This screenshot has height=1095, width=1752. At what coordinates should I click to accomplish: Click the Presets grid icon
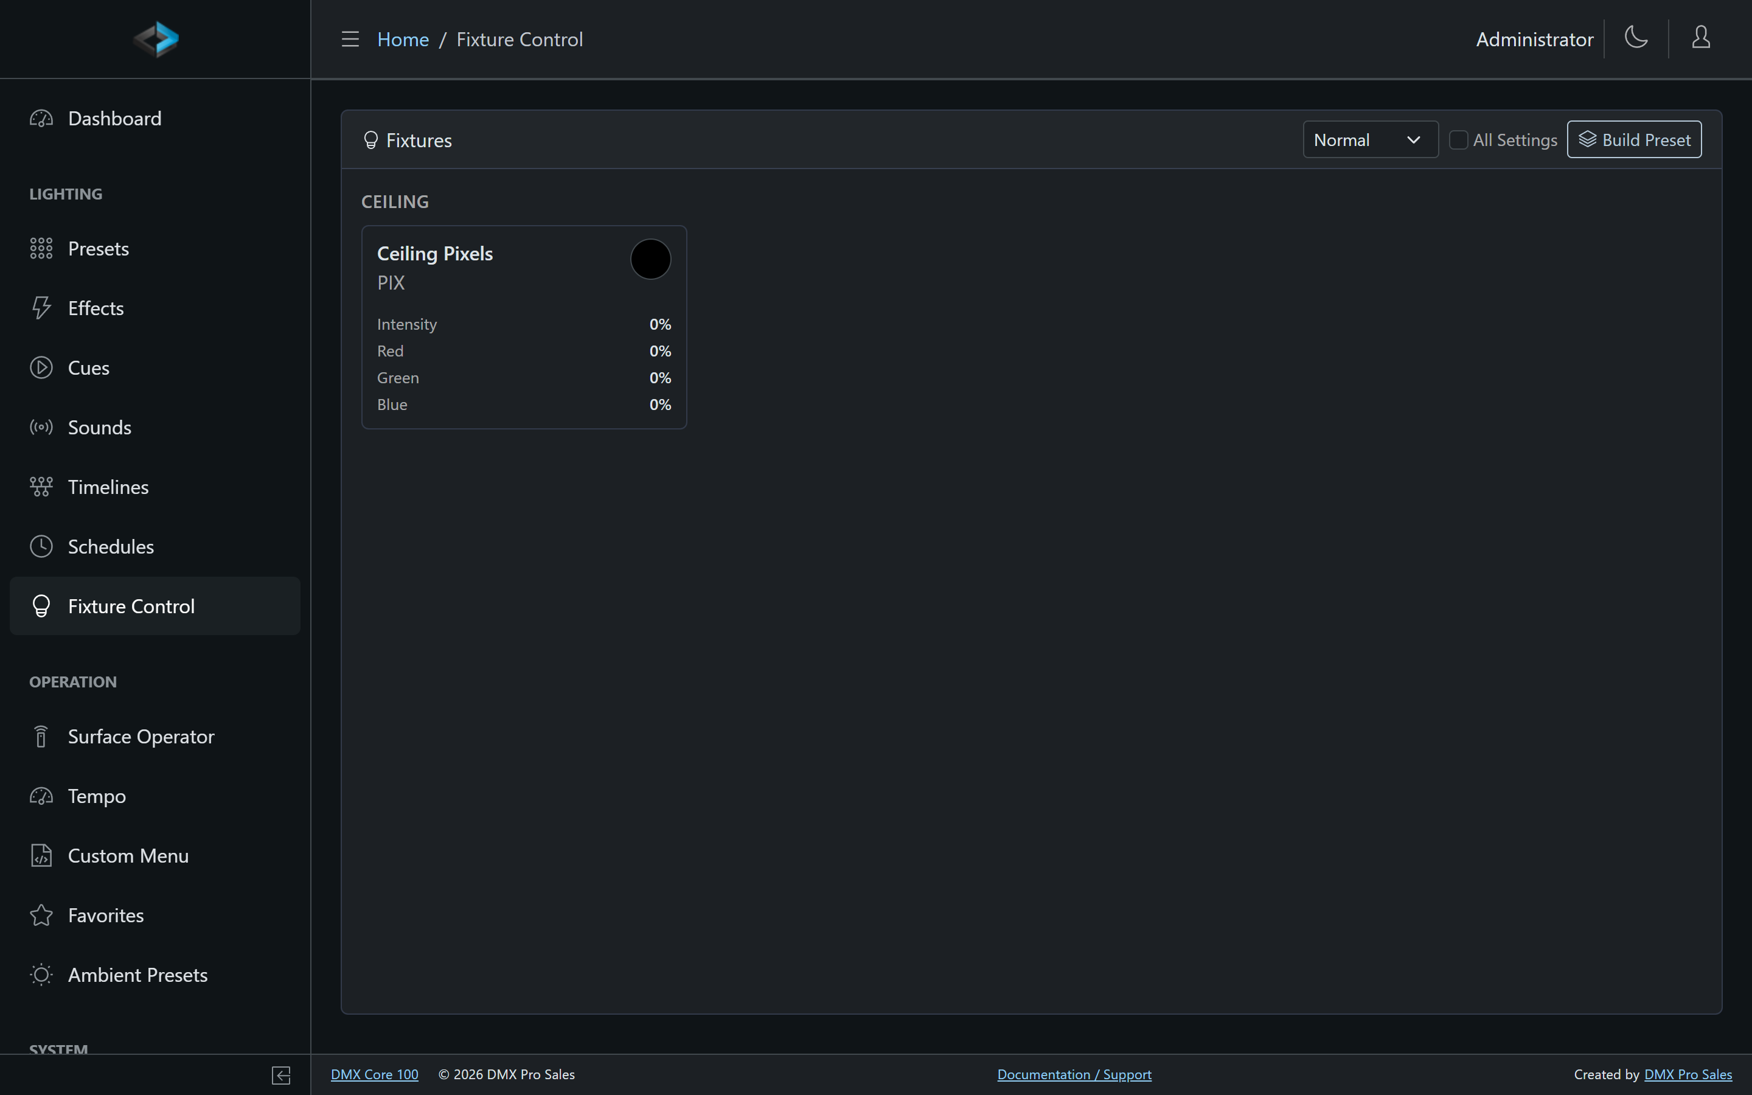41,248
